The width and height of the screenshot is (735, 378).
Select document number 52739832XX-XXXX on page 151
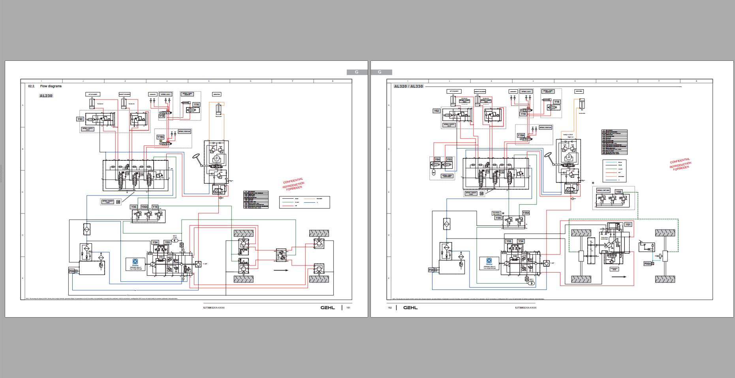tap(214, 308)
